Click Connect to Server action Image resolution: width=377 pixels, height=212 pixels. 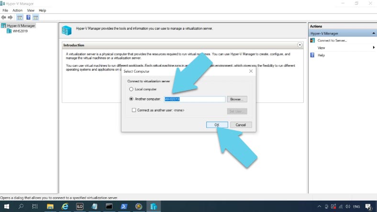(x=332, y=41)
